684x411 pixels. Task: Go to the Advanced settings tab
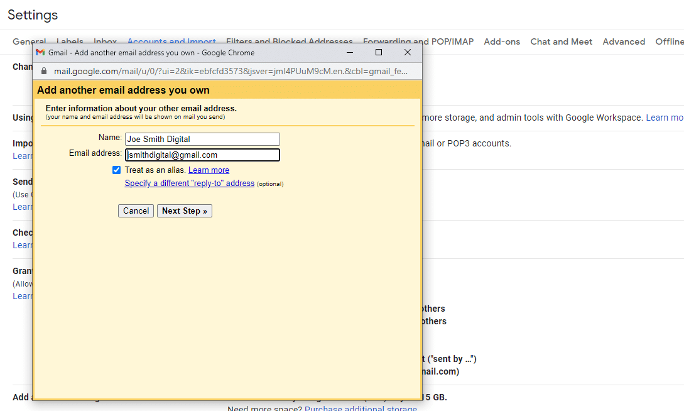click(623, 41)
